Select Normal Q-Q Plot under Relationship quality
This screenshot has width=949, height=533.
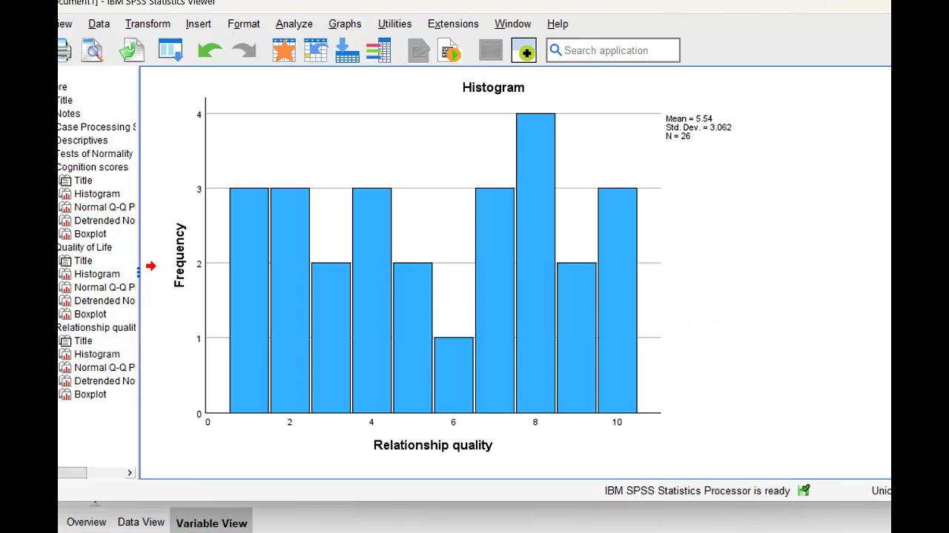tap(105, 367)
